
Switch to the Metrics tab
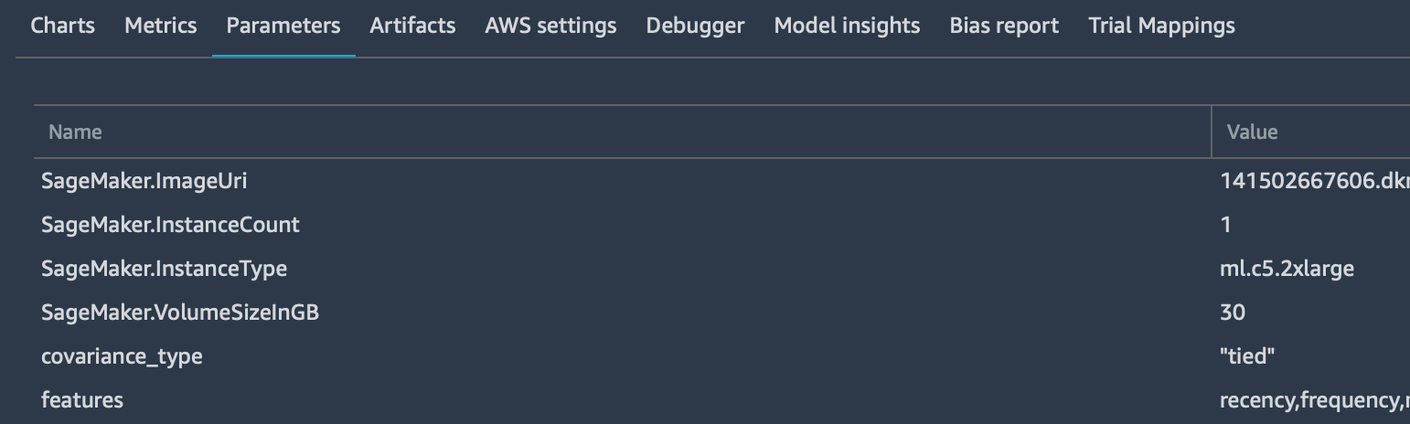pos(160,26)
